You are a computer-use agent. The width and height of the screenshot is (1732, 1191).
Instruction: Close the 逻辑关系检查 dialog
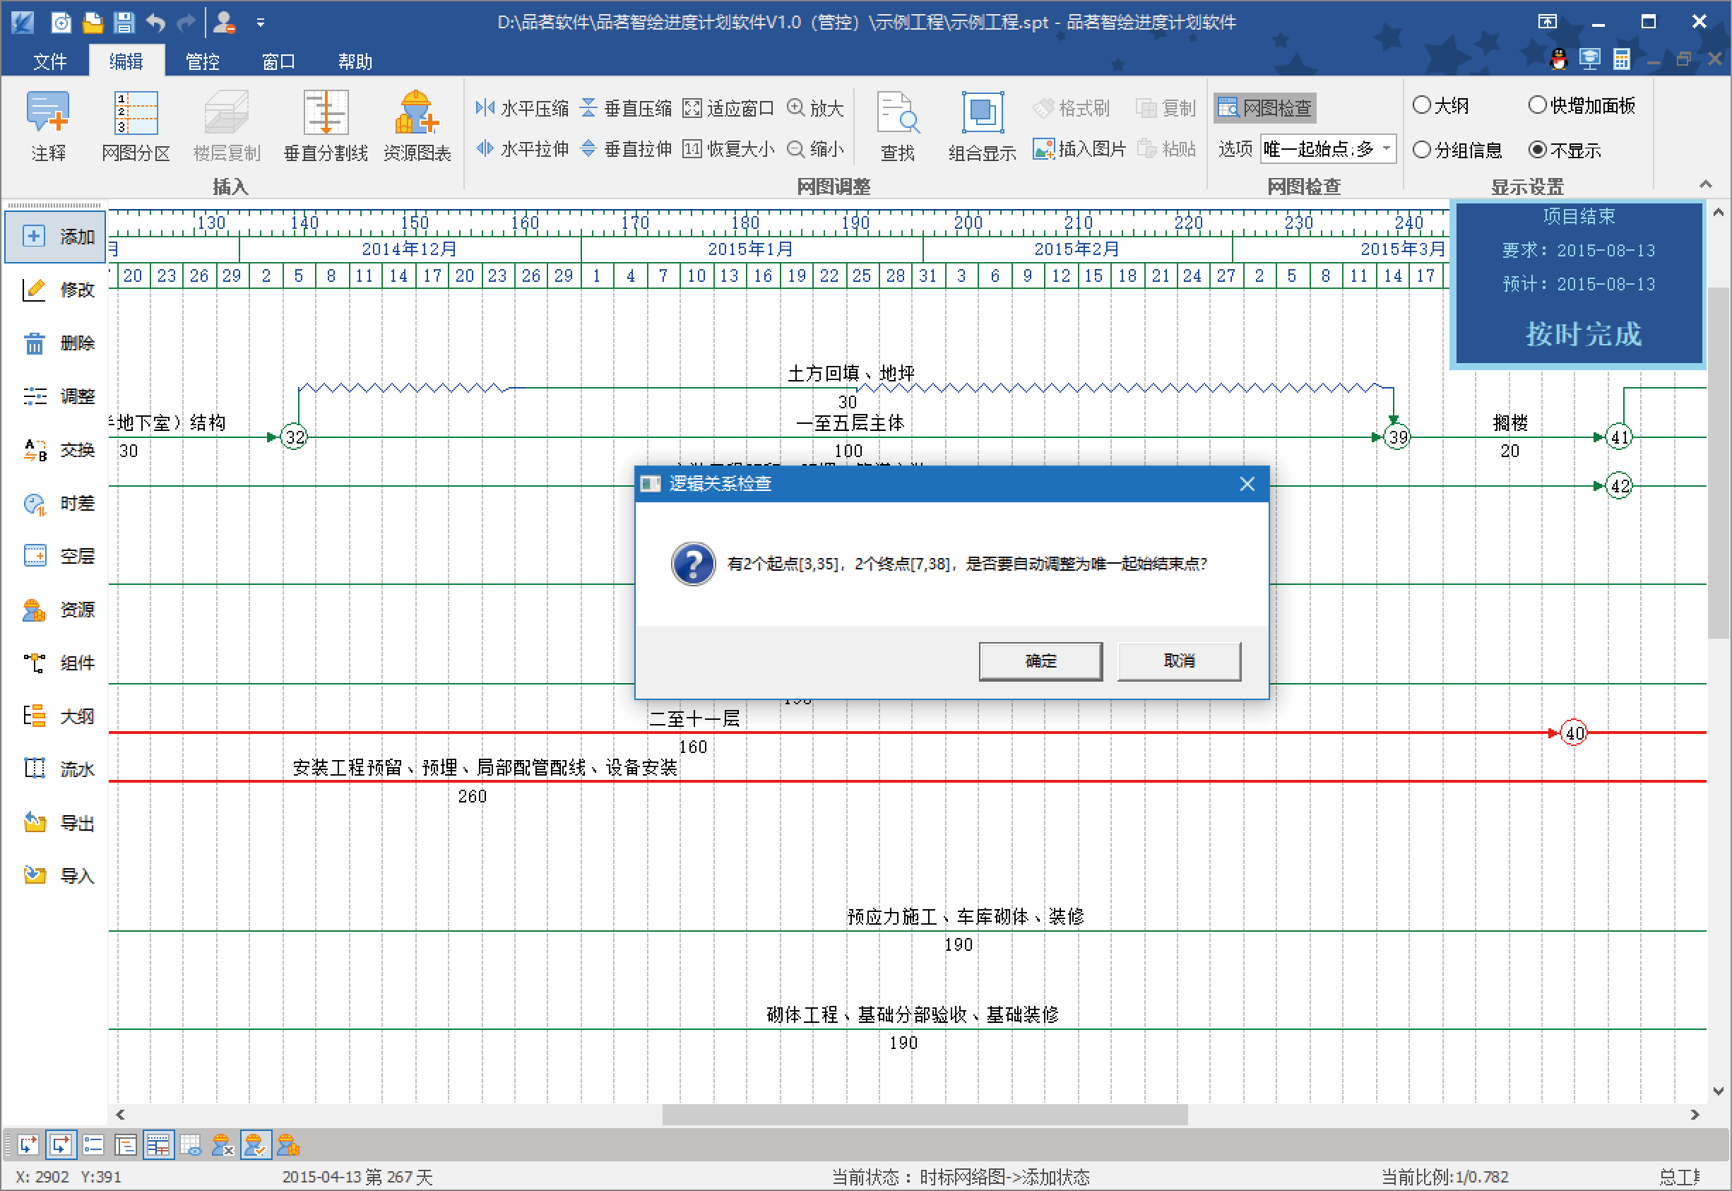[1247, 485]
